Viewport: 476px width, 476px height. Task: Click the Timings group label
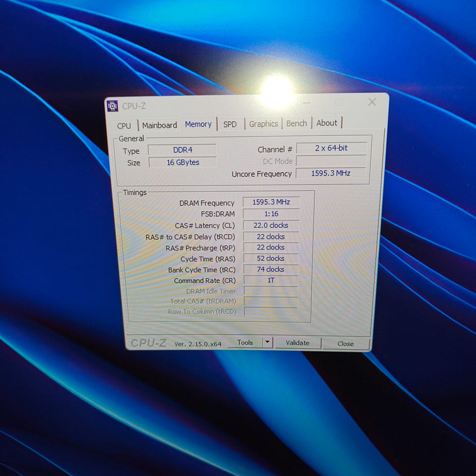point(135,192)
